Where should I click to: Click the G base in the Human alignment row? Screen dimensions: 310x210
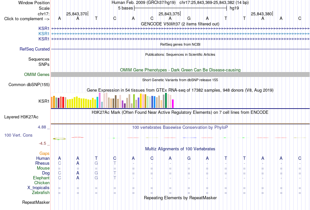[189, 158]
